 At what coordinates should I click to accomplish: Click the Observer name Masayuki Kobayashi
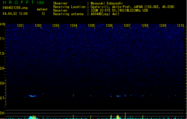106,3
